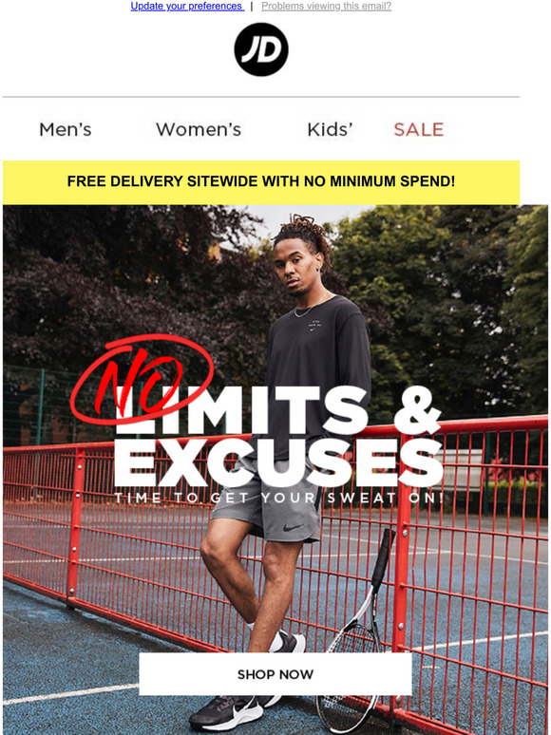
Task: Click the SHOP NOW button
Action: coord(275,674)
